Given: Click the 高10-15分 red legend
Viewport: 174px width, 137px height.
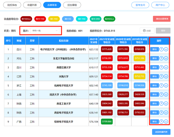Looking at the screenshot, I should pos(40,19).
